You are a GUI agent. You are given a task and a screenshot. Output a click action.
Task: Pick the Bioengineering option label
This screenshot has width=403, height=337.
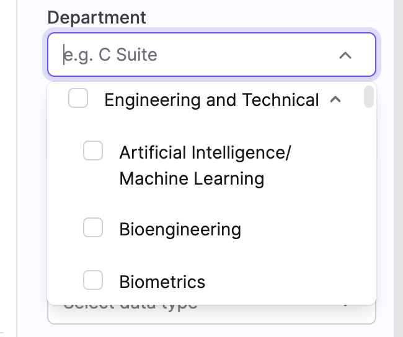point(180,230)
